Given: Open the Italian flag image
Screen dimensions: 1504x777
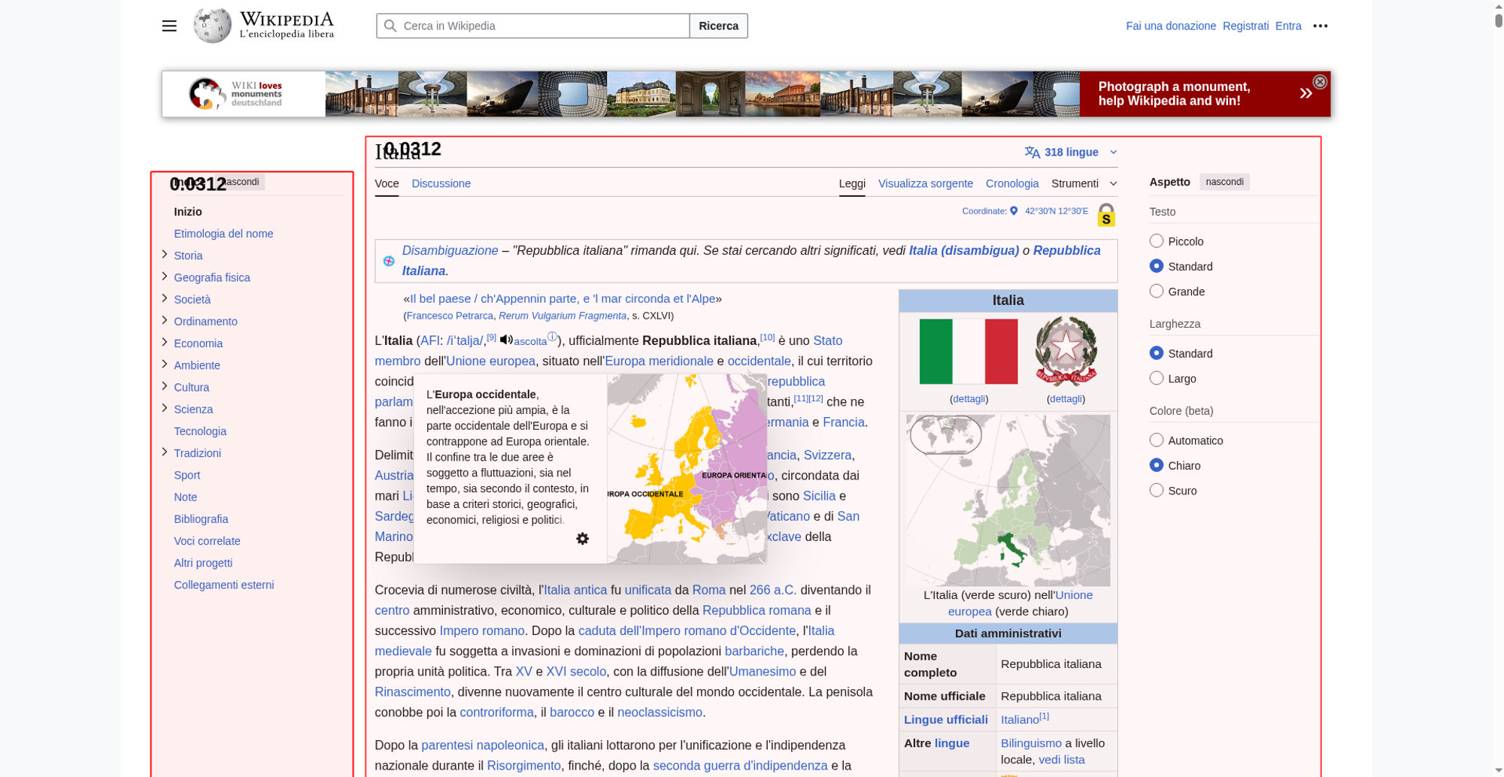Looking at the screenshot, I should [x=969, y=352].
